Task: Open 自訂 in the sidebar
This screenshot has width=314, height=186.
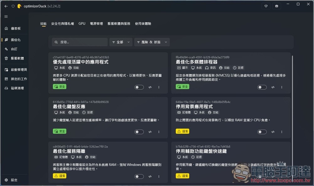Action: (x=14, y=49)
